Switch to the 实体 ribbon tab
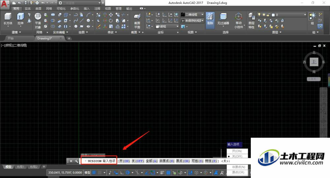The width and height of the screenshot is (330, 178). [x=28, y=9]
